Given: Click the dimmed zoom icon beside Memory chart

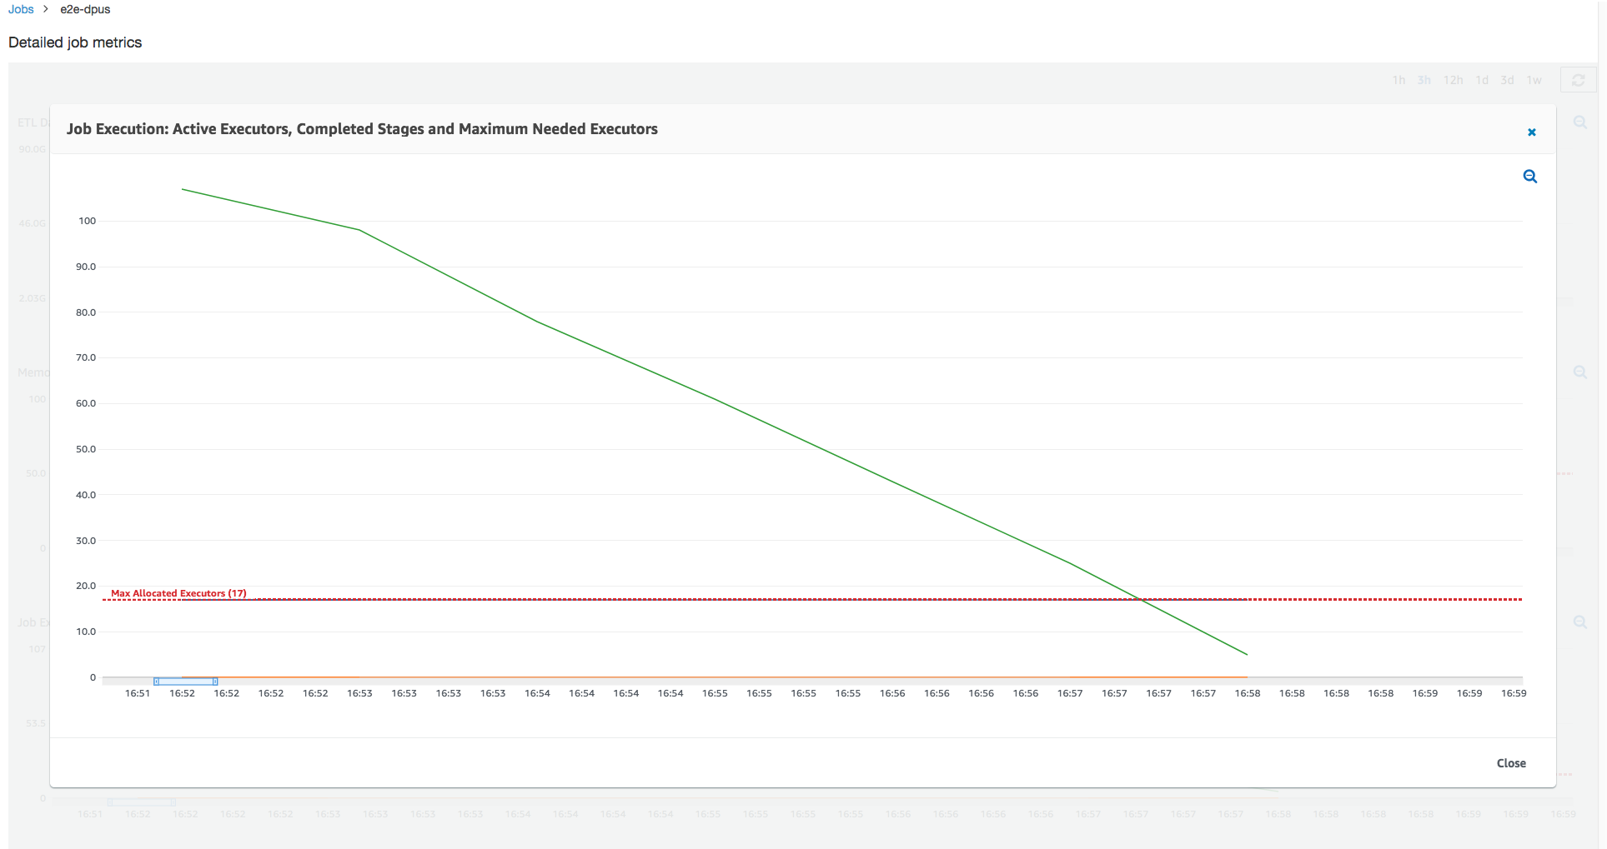Looking at the screenshot, I should 1579,372.
